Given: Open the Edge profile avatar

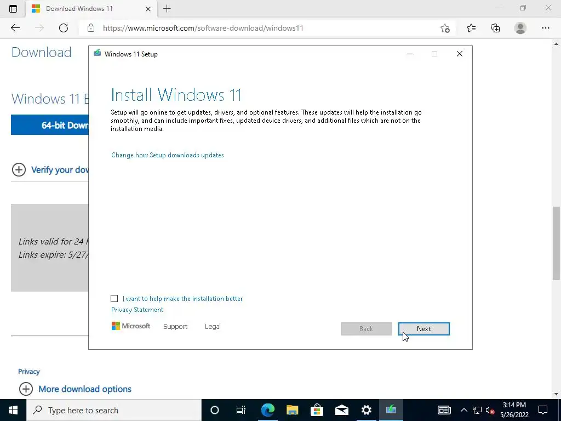Looking at the screenshot, I should (x=520, y=28).
